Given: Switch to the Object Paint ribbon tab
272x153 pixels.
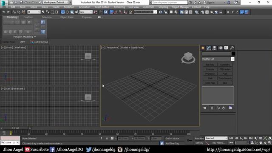Looking at the screenshot, I should (67, 17).
